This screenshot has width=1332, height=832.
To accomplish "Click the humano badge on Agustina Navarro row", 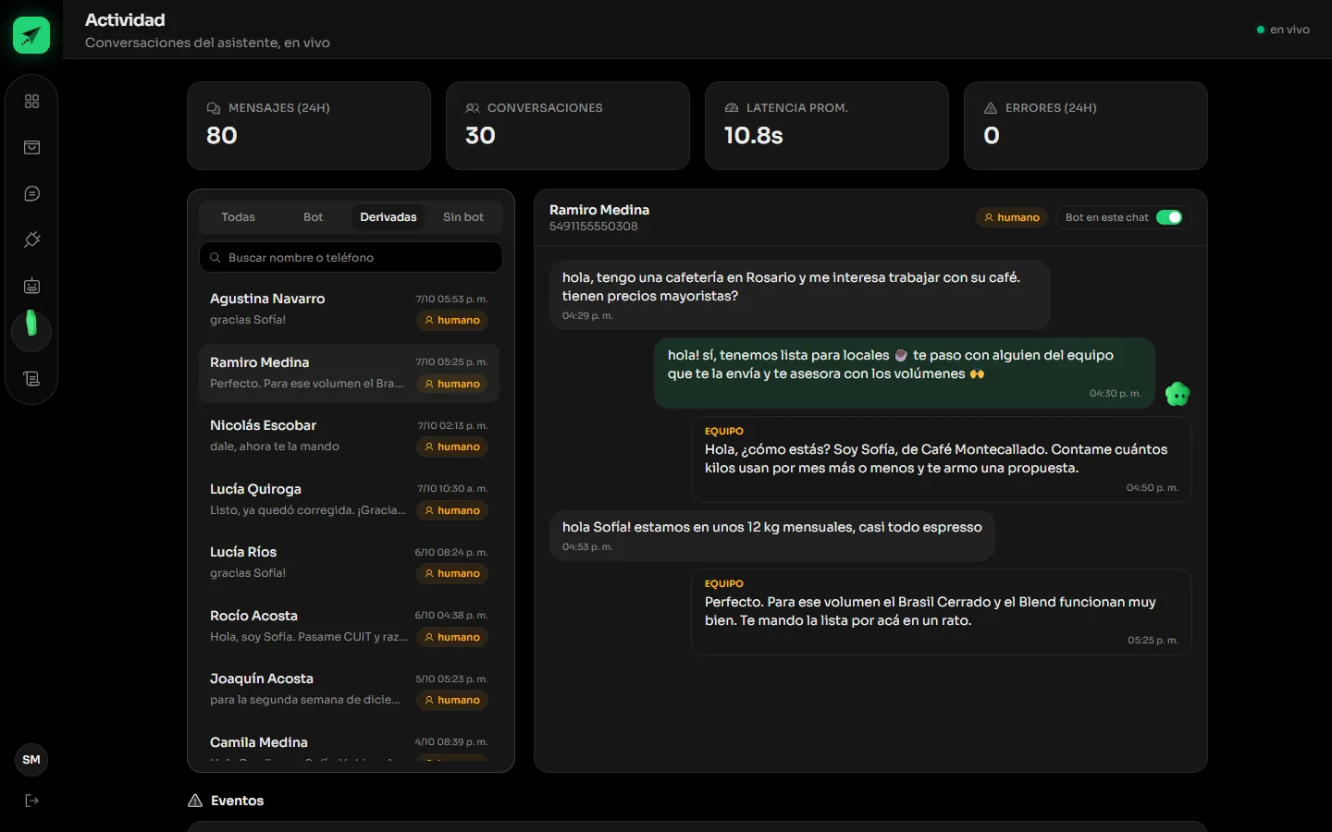I will click(x=452, y=320).
